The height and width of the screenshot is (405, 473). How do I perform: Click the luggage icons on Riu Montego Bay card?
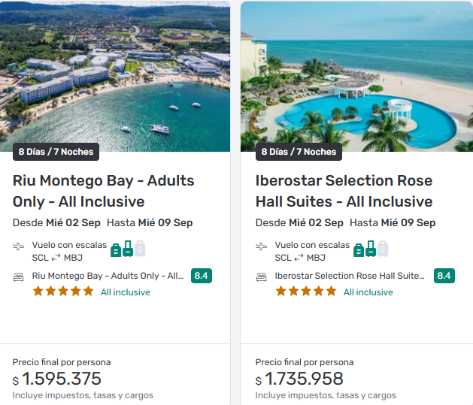pyautogui.click(x=128, y=249)
